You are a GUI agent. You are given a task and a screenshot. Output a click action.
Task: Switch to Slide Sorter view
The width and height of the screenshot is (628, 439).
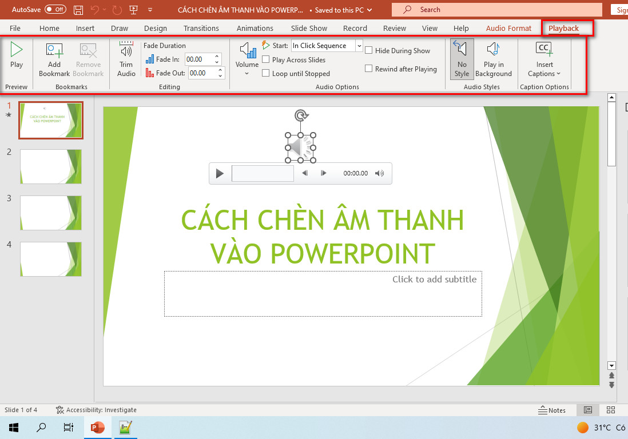(x=611, y=410)
